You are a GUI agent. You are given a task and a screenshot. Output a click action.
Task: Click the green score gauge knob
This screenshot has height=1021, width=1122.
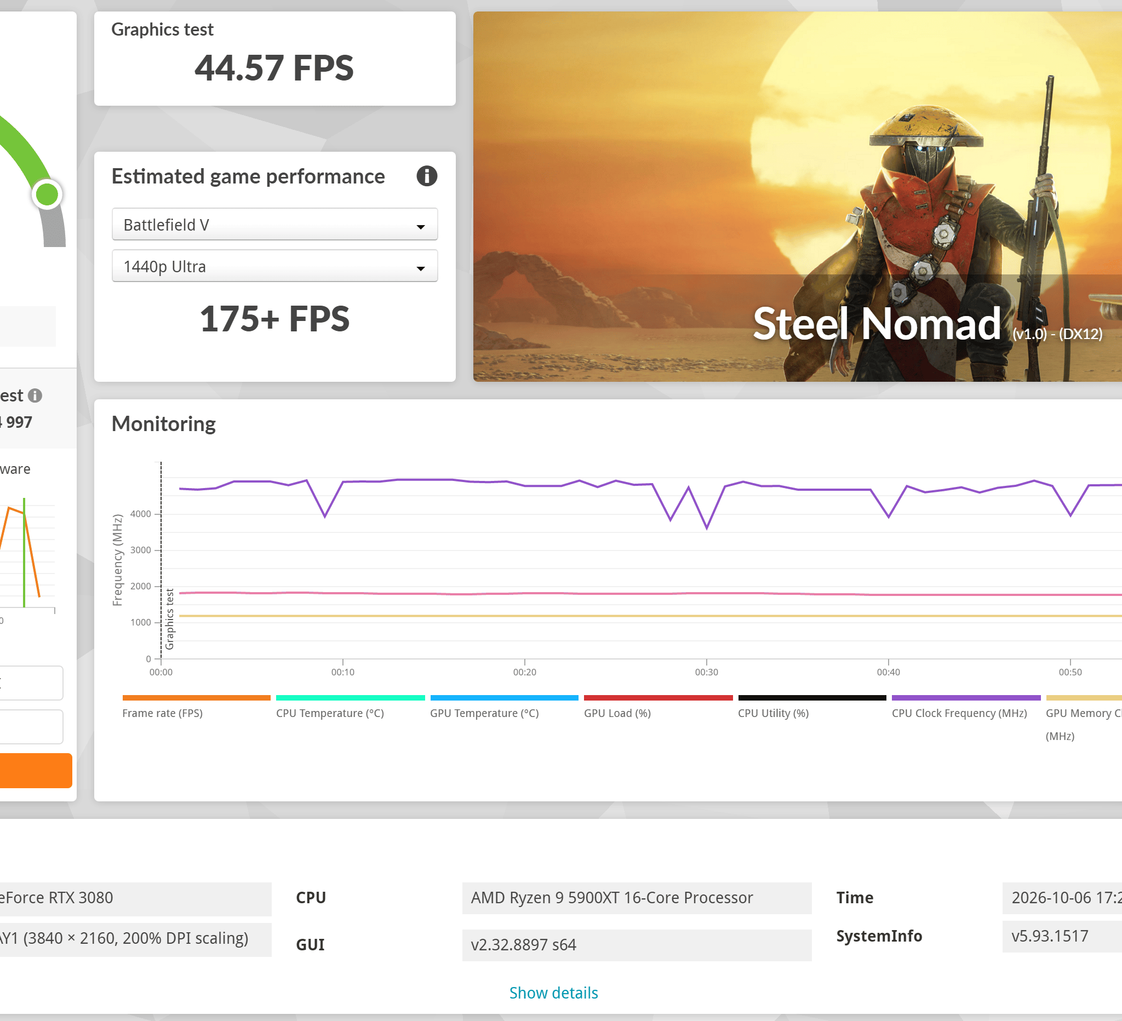(47, 195)
